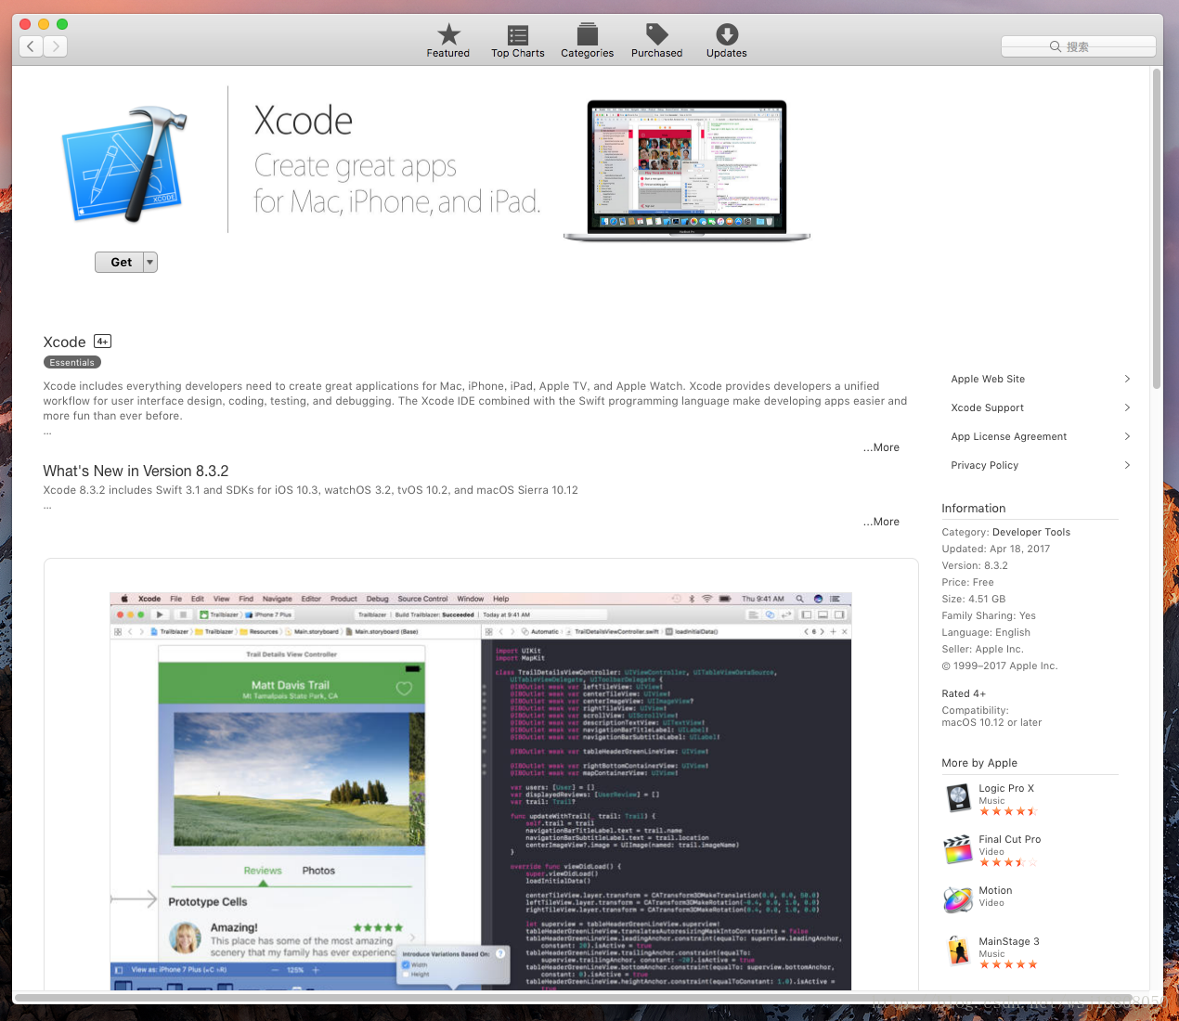Image resolution: width=1179 pixels, height=1021 pixels.
Task: Expand the description with ...More
Action: (881, 447)
